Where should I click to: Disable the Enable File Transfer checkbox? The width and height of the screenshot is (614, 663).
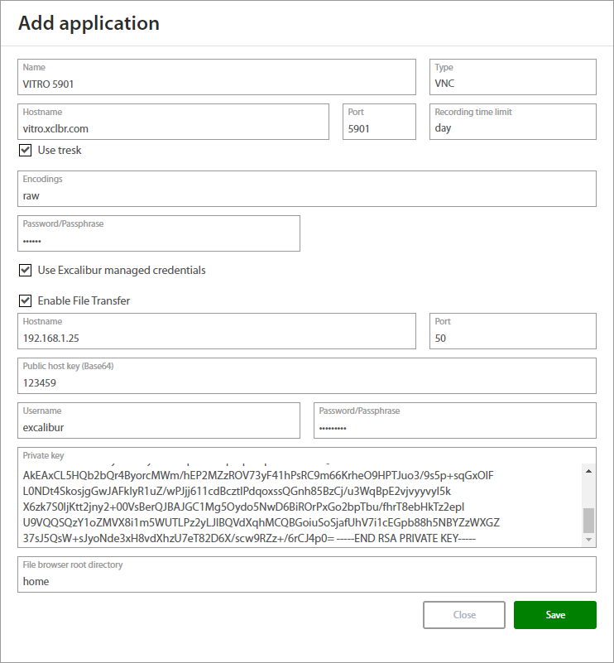click(x=25, y=301)
